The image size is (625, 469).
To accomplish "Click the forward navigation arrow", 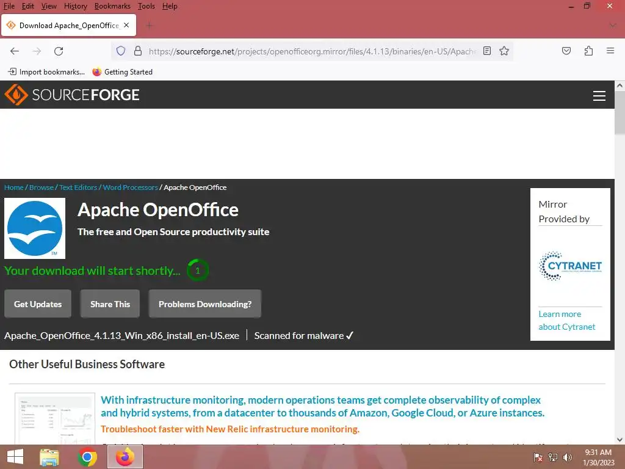I will pyautogui.click(x=37, y=51).
